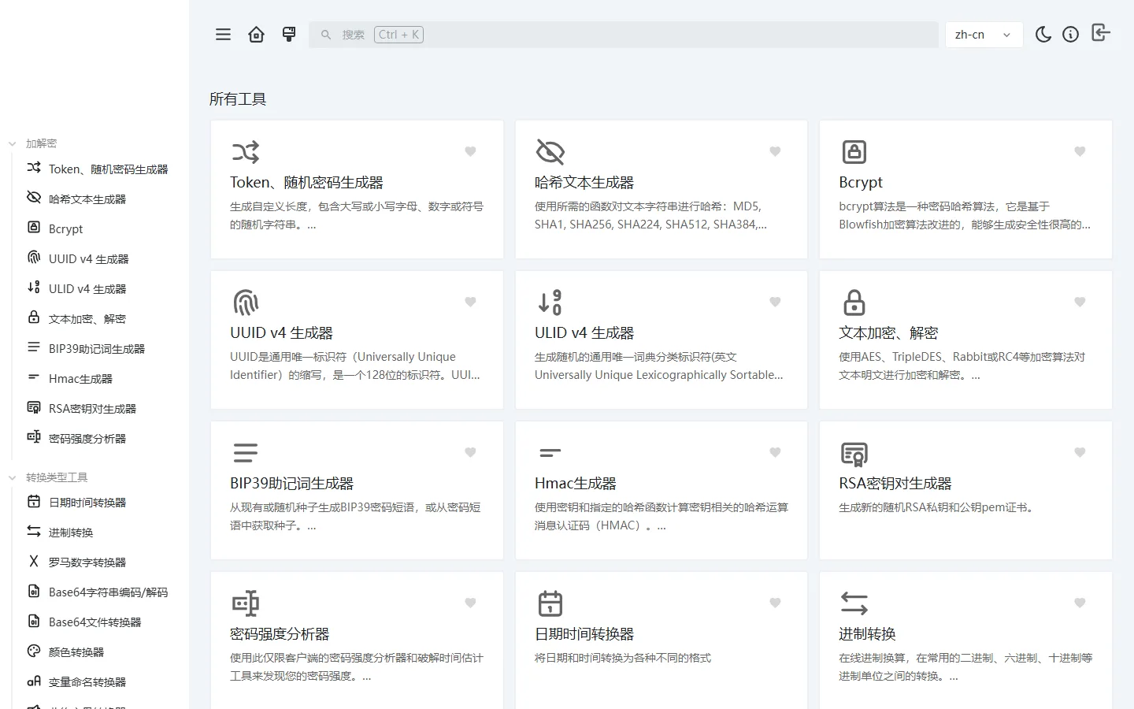Click Base64字符串编码/解码 sidebar file icon
The image size is (1134, 709).
(34, 591)
